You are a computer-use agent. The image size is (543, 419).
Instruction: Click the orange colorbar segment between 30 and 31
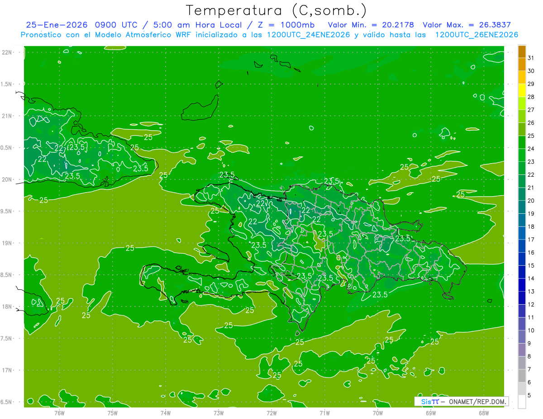point(522,64)
